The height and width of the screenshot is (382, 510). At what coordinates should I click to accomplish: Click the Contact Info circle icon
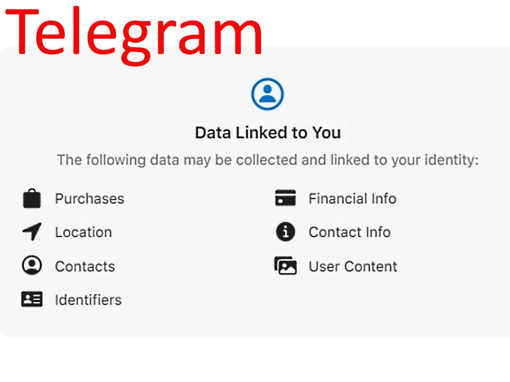coord(285,232)
